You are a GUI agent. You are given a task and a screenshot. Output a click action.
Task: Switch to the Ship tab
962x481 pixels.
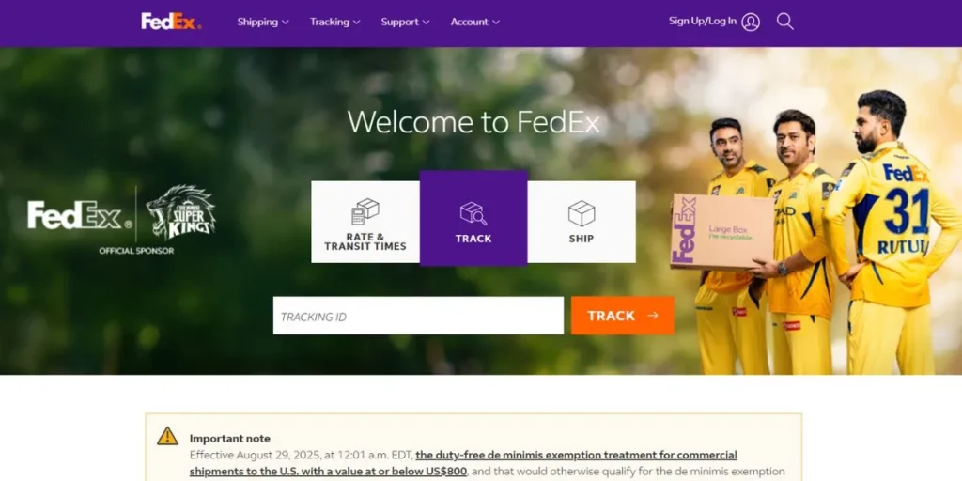pos(581,222)
